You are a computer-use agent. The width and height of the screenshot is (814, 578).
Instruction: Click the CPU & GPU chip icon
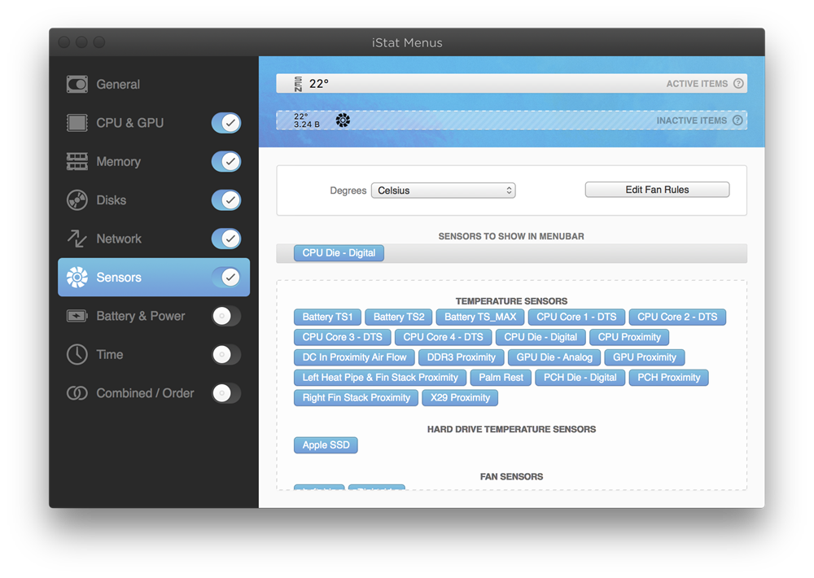point(77,123)
